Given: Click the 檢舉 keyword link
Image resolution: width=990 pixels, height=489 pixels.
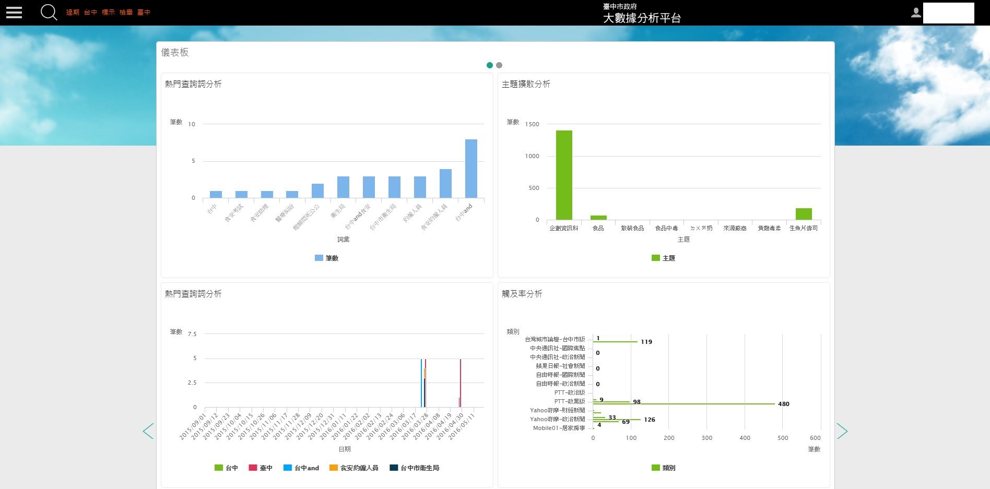Looking at the screenshot, I should (x=126, y=13).
